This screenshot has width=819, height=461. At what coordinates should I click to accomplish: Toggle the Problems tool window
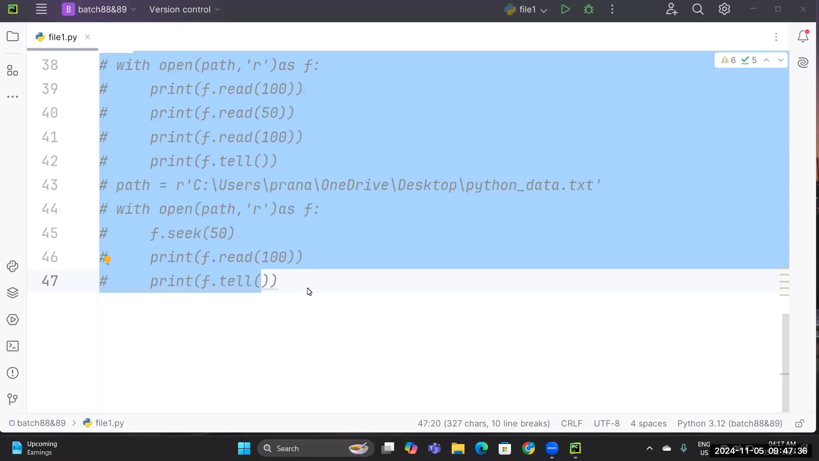[12, 373]
